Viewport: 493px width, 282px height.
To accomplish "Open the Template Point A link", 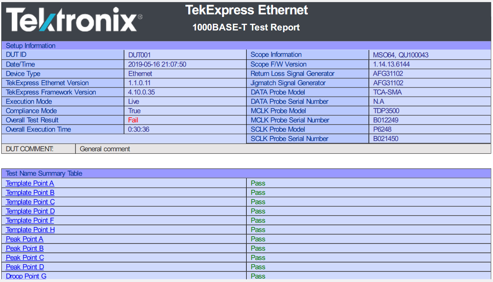I will click(30, 183).
